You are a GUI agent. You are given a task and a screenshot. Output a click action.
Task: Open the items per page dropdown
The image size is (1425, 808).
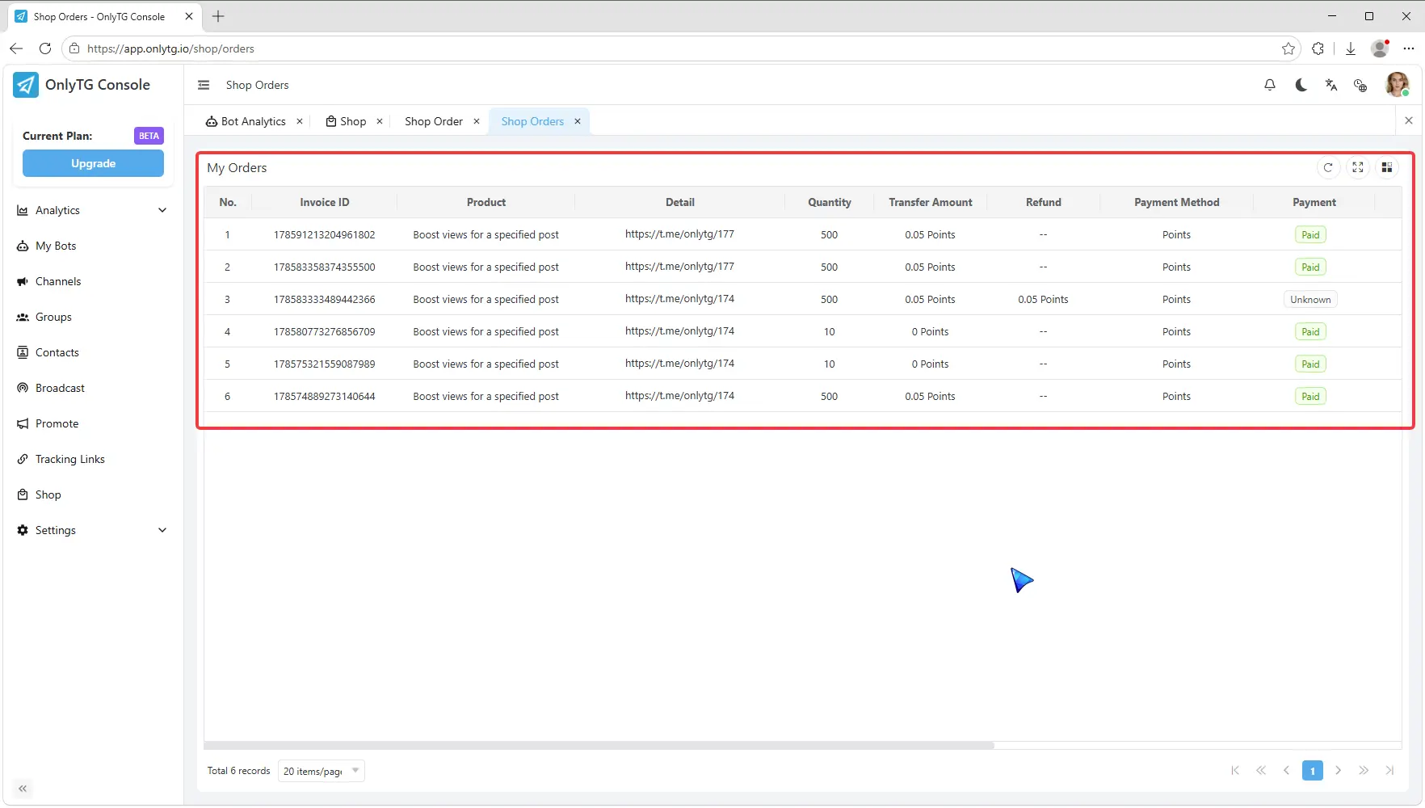[322, 771]
